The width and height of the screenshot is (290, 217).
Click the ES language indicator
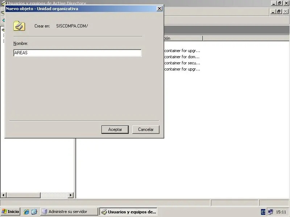[x=263, y=212]
